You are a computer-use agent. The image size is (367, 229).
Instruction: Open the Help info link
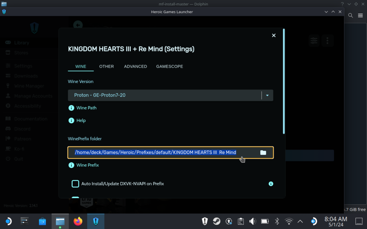(x=81, y=120)
